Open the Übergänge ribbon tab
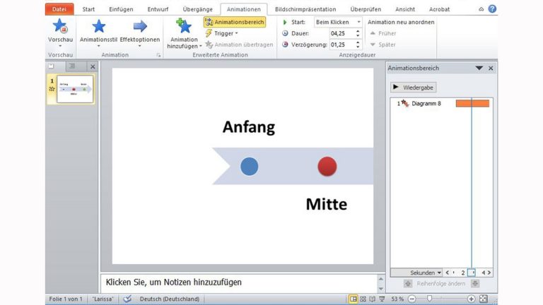The image size is (543, 305). pyautogui.click(x=197, y=9)
